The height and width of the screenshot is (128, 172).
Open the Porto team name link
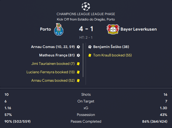pos(45,29)
